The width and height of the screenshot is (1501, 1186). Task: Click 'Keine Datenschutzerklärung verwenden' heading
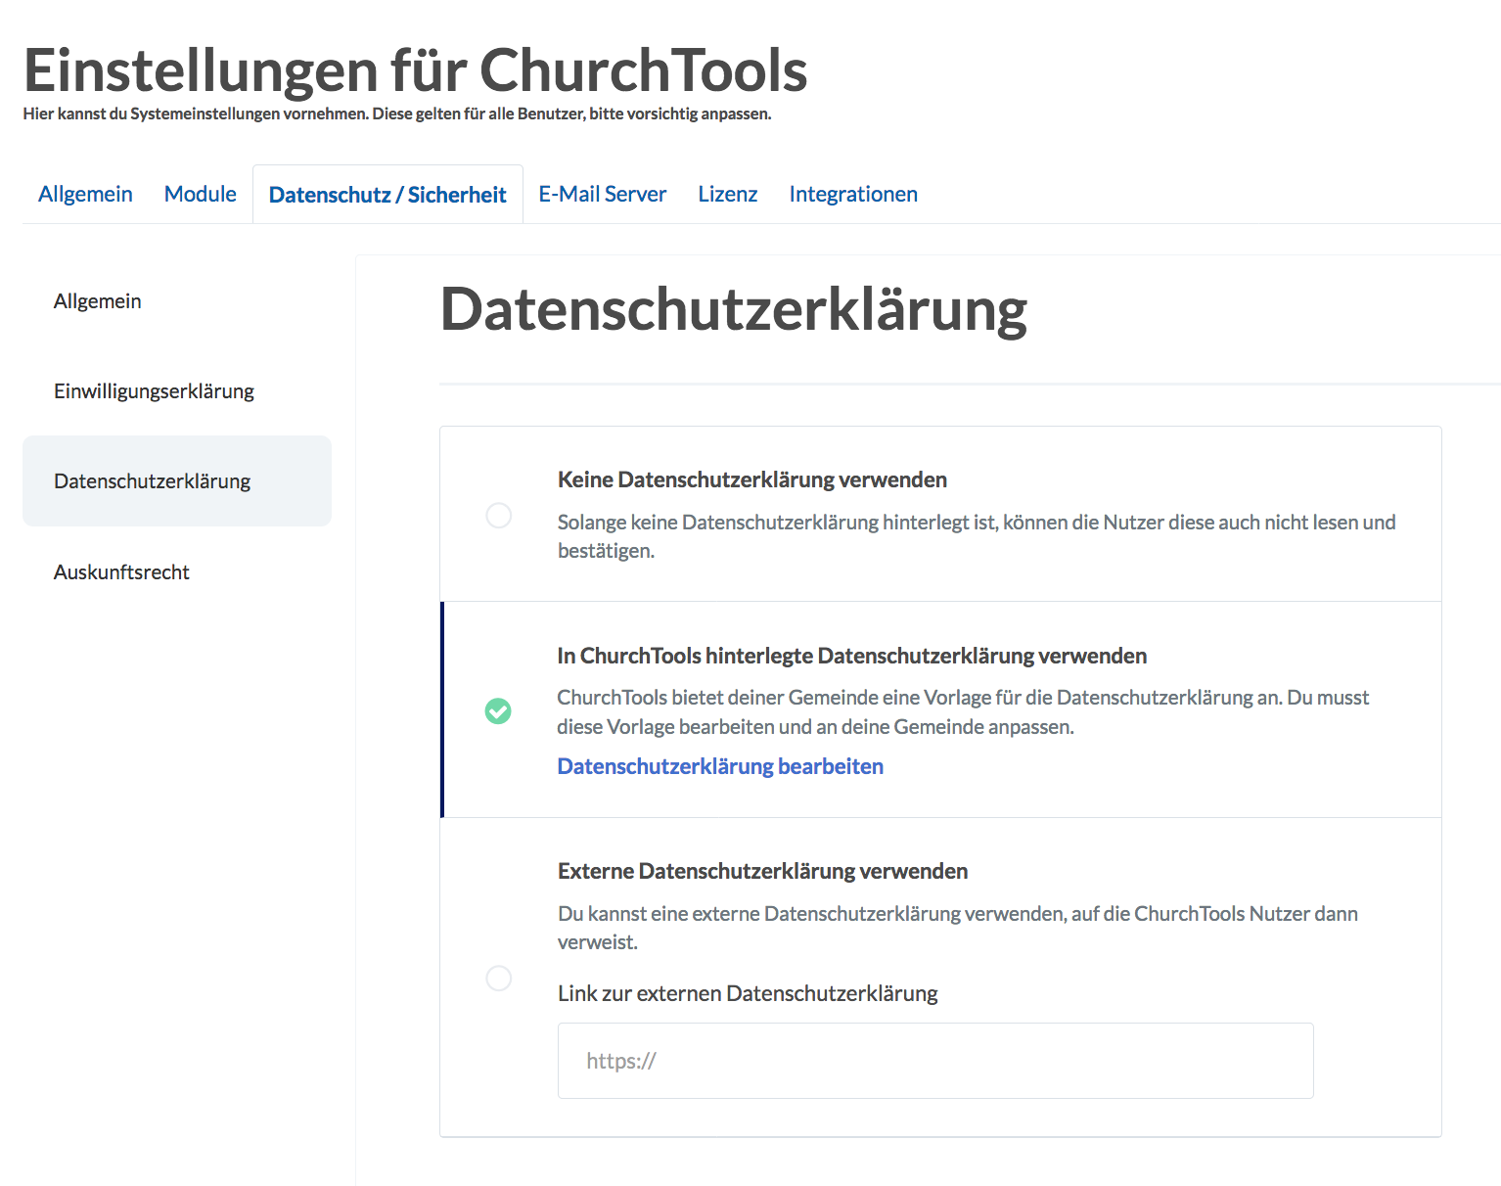752,479
